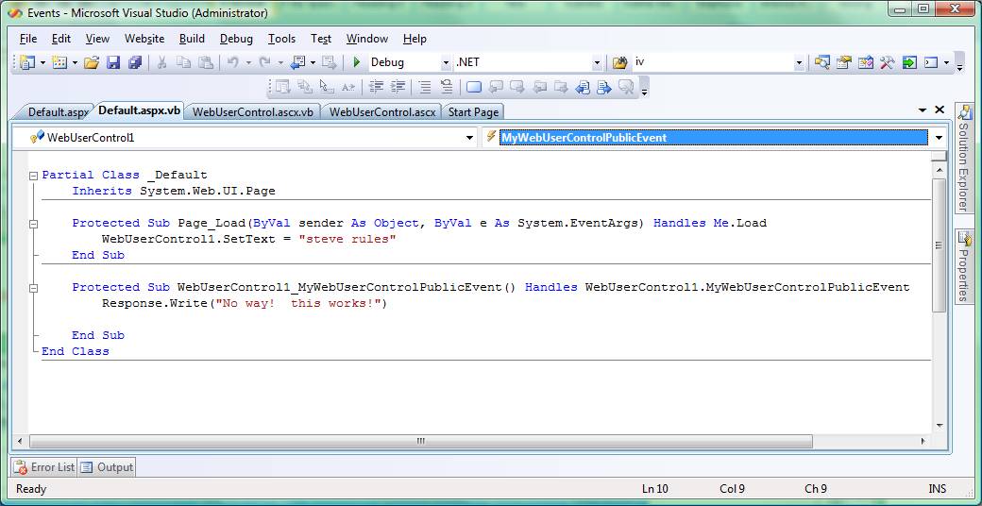Open the File menu
This screenshot has height=506, width=982.
[28, 39]
